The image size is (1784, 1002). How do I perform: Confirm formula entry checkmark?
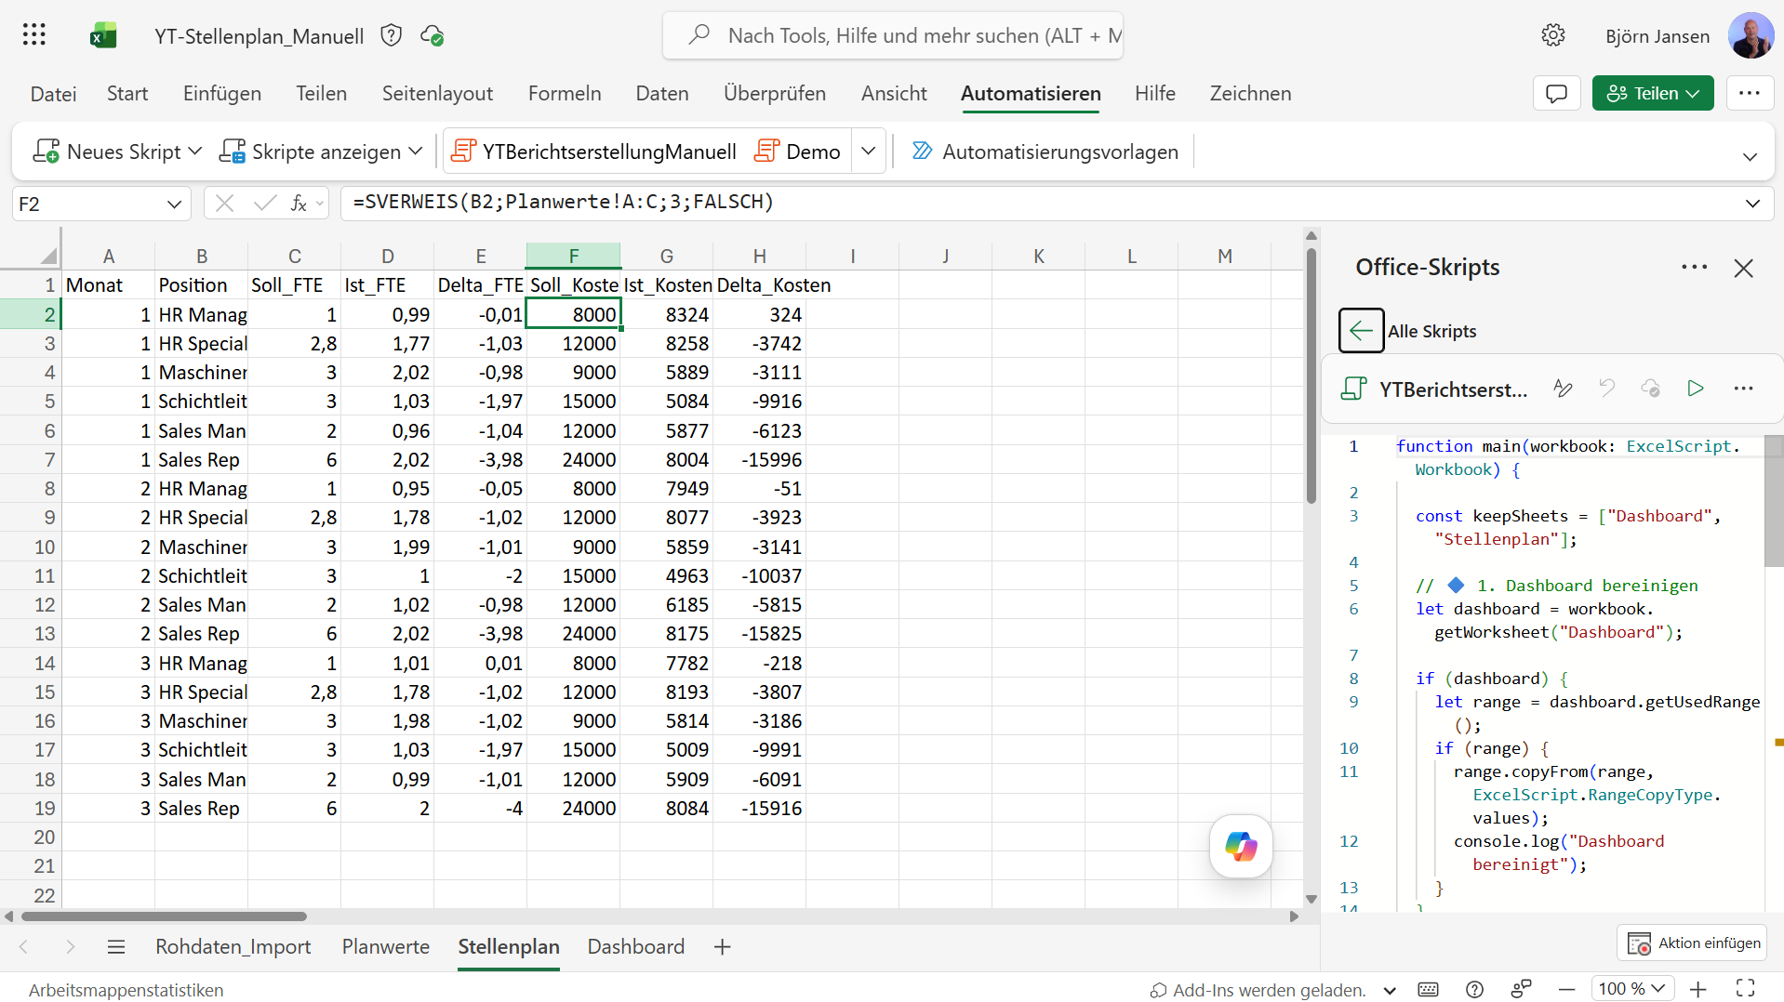click(x=265, y=203)
